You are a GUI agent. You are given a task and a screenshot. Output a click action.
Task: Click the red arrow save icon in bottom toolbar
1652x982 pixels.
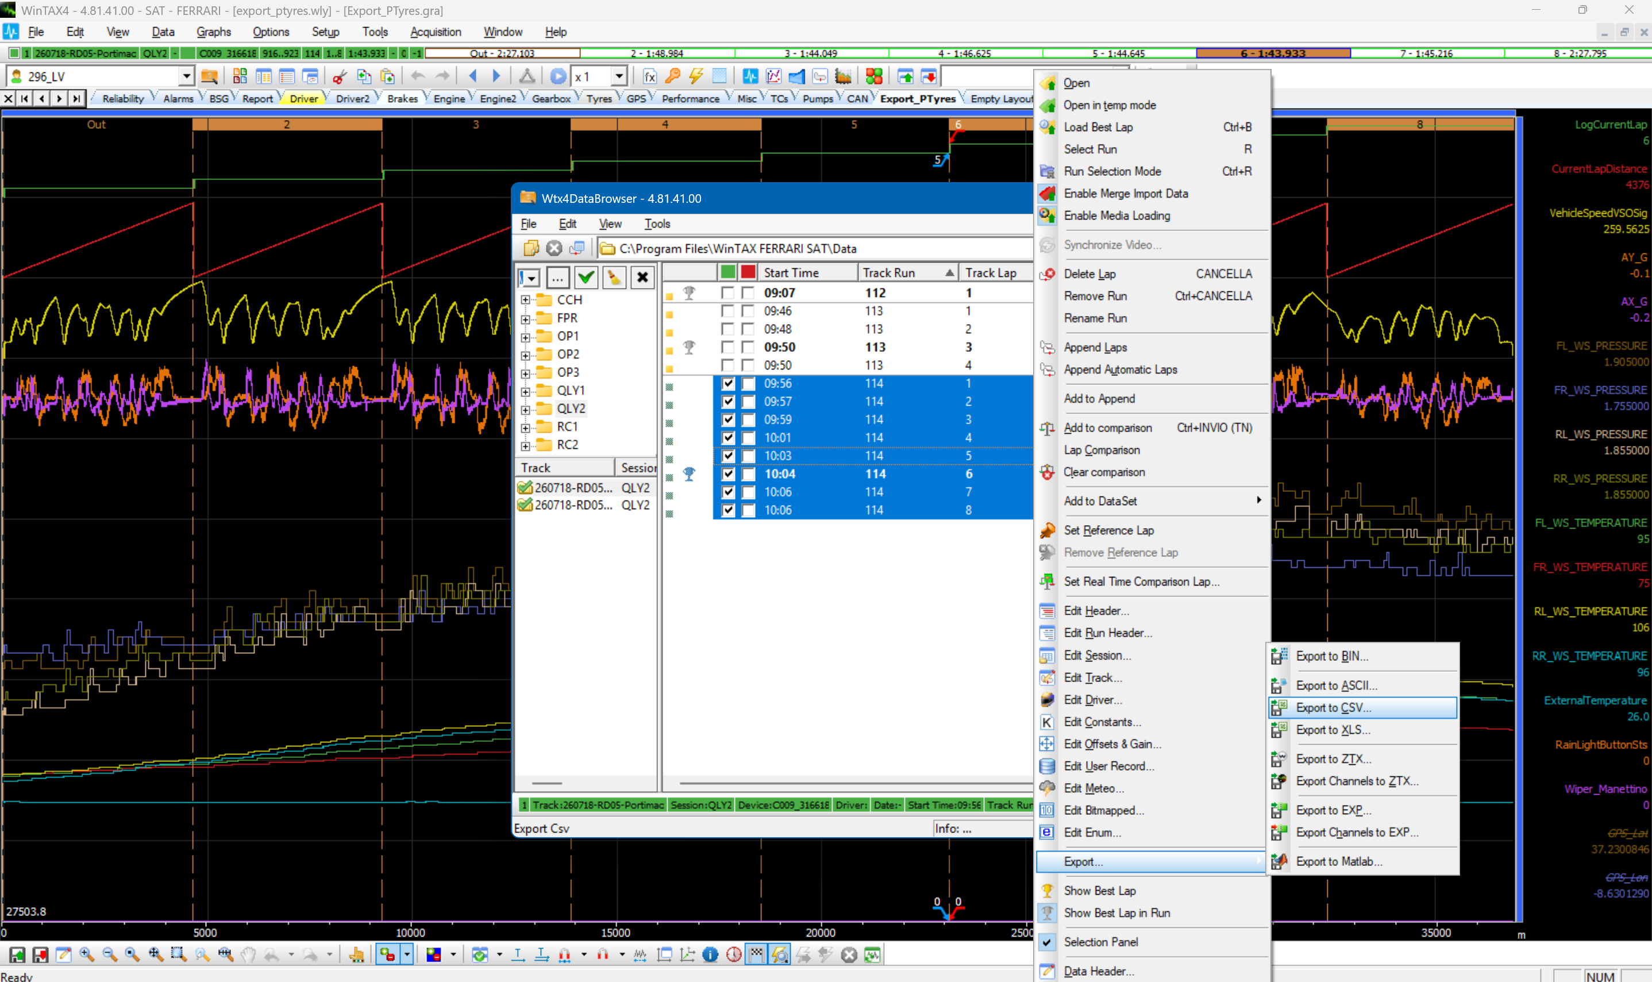pyautogui.click(x=40, y=954)
